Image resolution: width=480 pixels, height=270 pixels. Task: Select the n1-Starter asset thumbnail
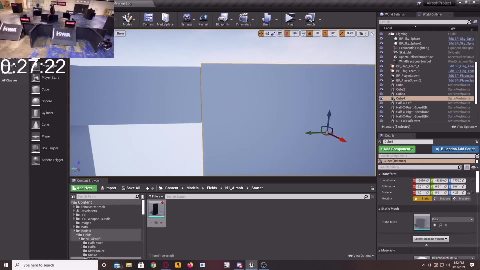click(x=156, y=209)
